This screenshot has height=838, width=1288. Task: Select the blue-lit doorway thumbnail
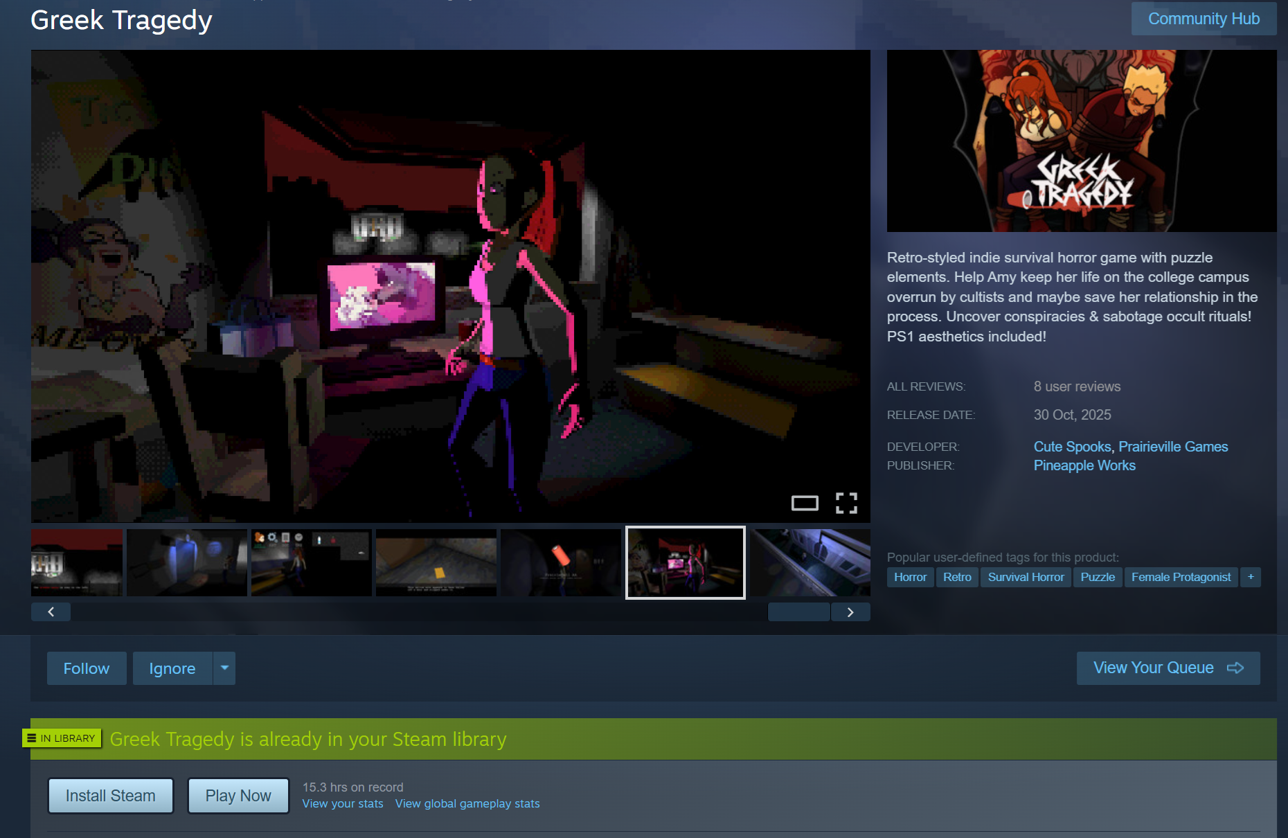187,562
